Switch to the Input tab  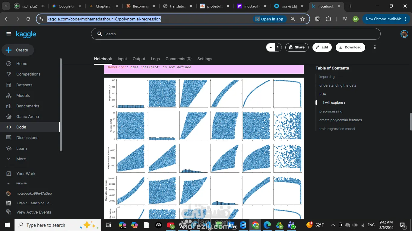click(122, 59)
